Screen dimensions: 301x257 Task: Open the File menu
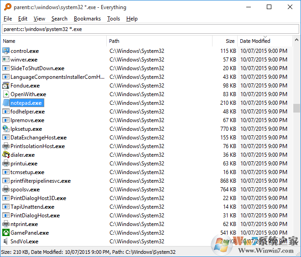coord(8,19)
